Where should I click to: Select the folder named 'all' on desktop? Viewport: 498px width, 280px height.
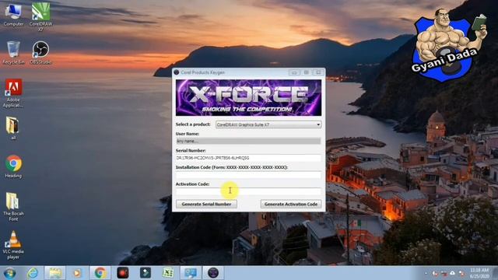pyautogui.click(x=12, y=128)
